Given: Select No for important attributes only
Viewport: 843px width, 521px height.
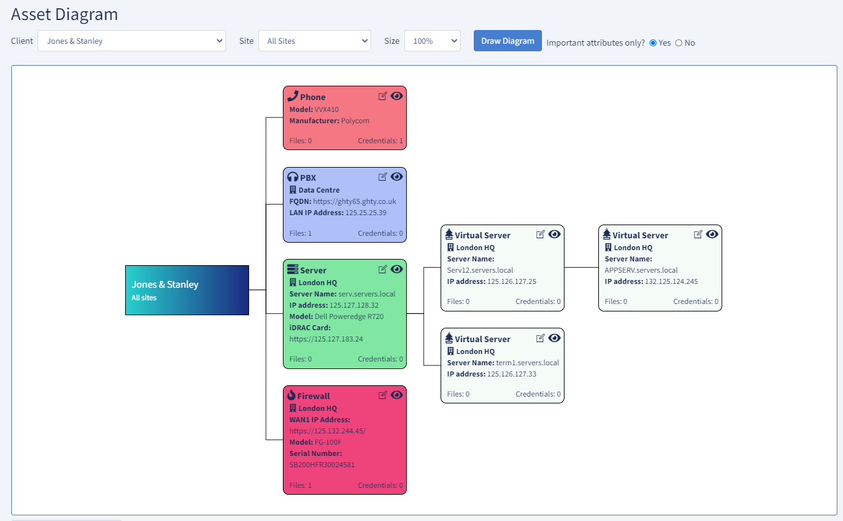Looking at the screenshot, I should [678, 43].
